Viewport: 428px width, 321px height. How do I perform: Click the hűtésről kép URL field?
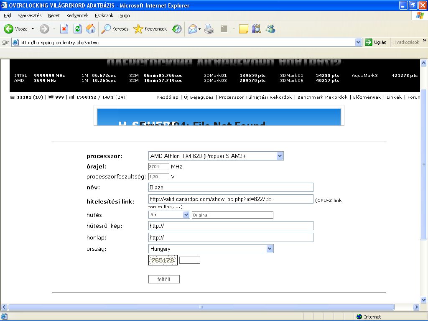point(231,226)
